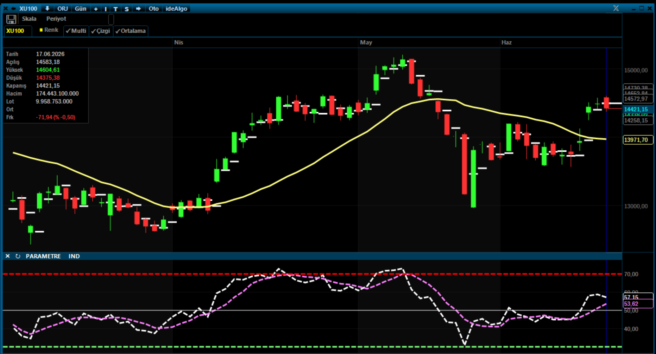Click the Haz month label on time axis
Screen dimensions: 656x354
pyautogui.click(x=506, y=42)
